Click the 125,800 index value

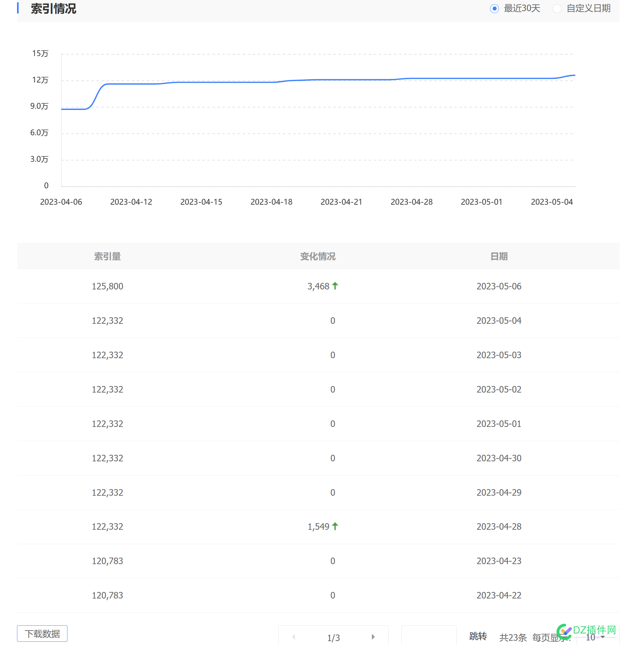coord(107,286)
